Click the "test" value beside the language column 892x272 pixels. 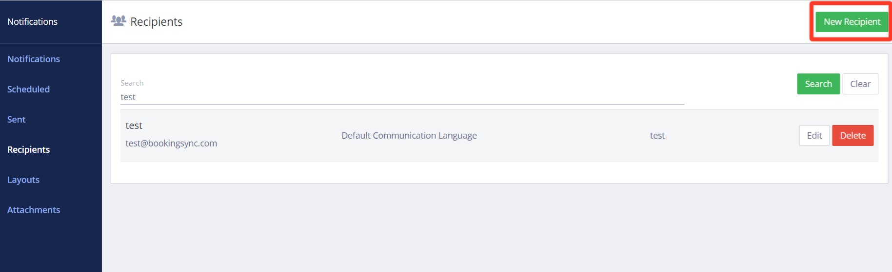[x=657, y=136]
